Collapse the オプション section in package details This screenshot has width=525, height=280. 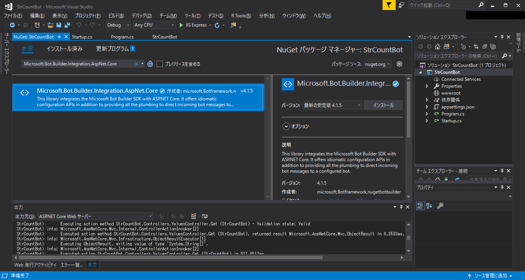(286, 126)
